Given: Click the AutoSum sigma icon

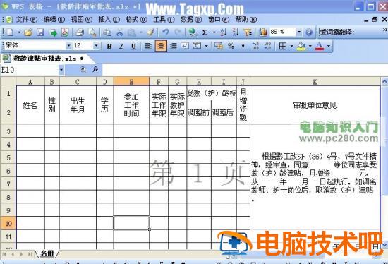Looking at the screenshot, I should pyautogui.click(x=205, y=32).
